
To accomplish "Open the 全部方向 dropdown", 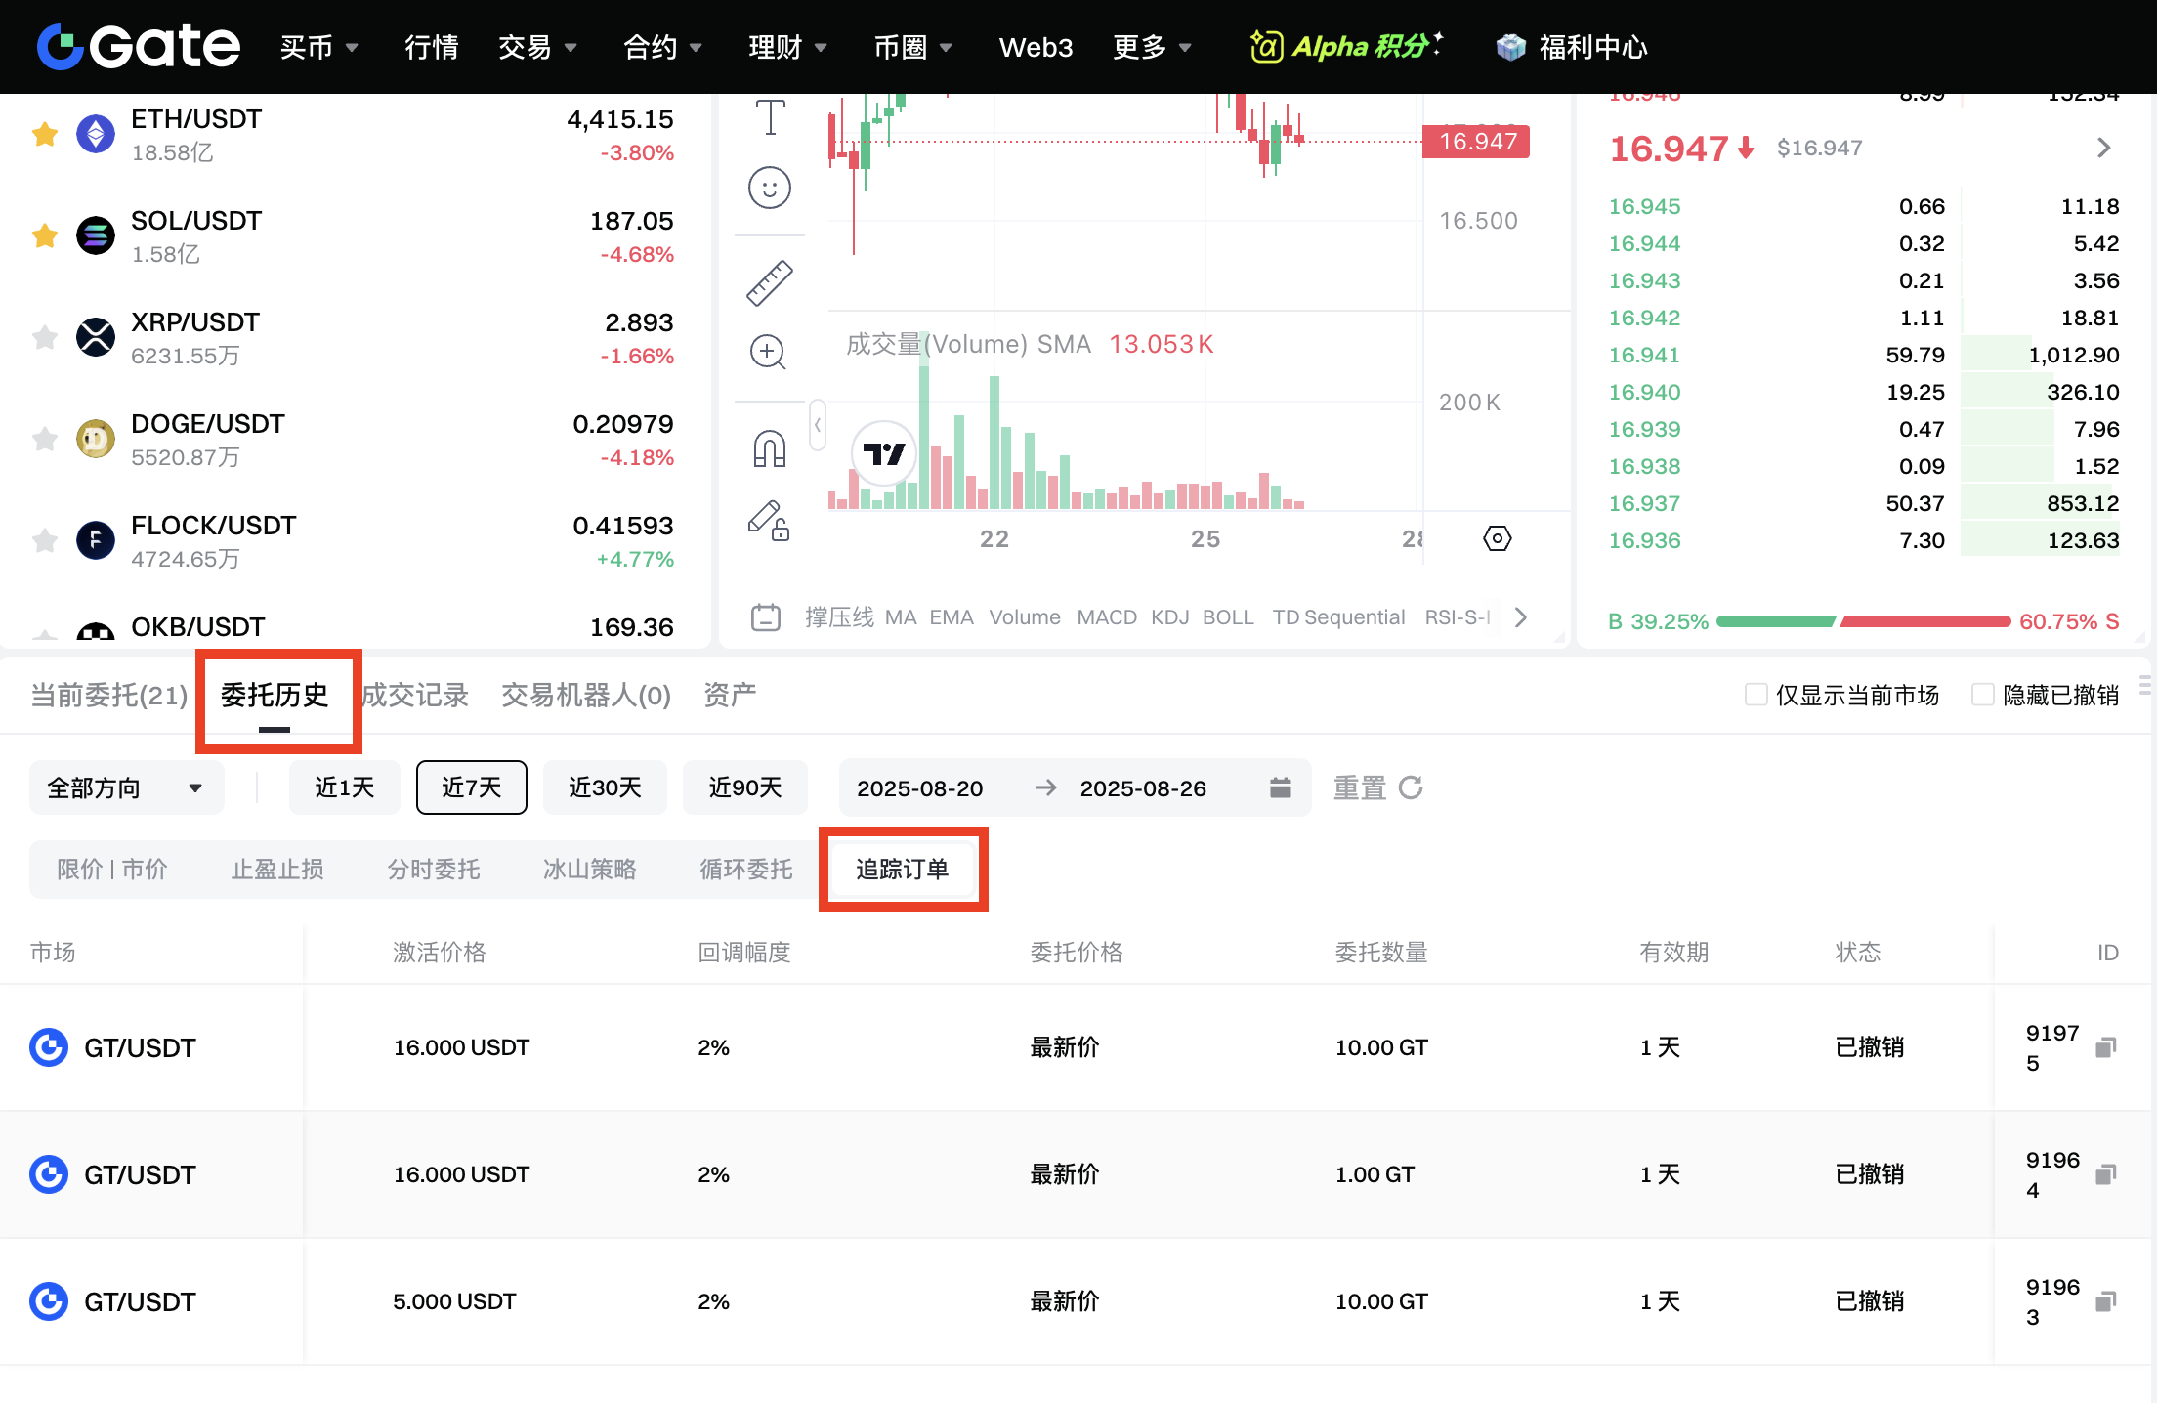I will [126, 787].
